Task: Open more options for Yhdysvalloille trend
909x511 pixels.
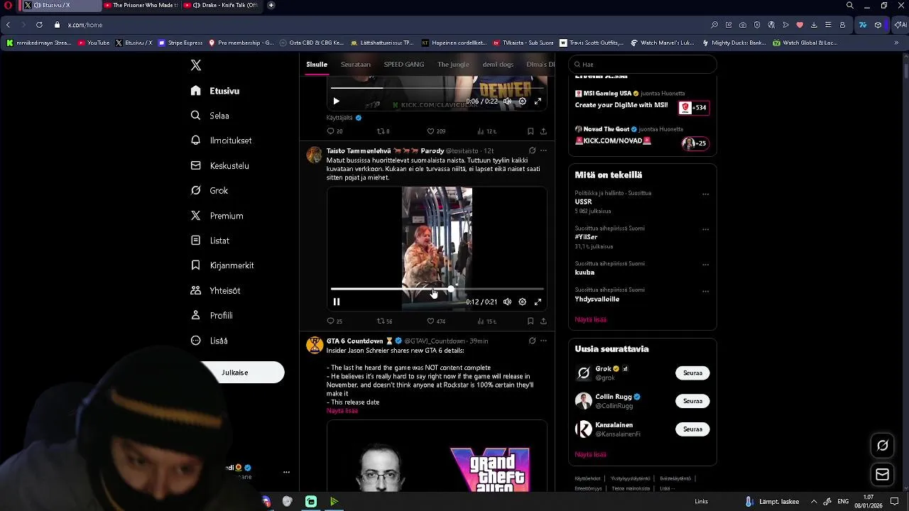Action: tap(705, 291)
